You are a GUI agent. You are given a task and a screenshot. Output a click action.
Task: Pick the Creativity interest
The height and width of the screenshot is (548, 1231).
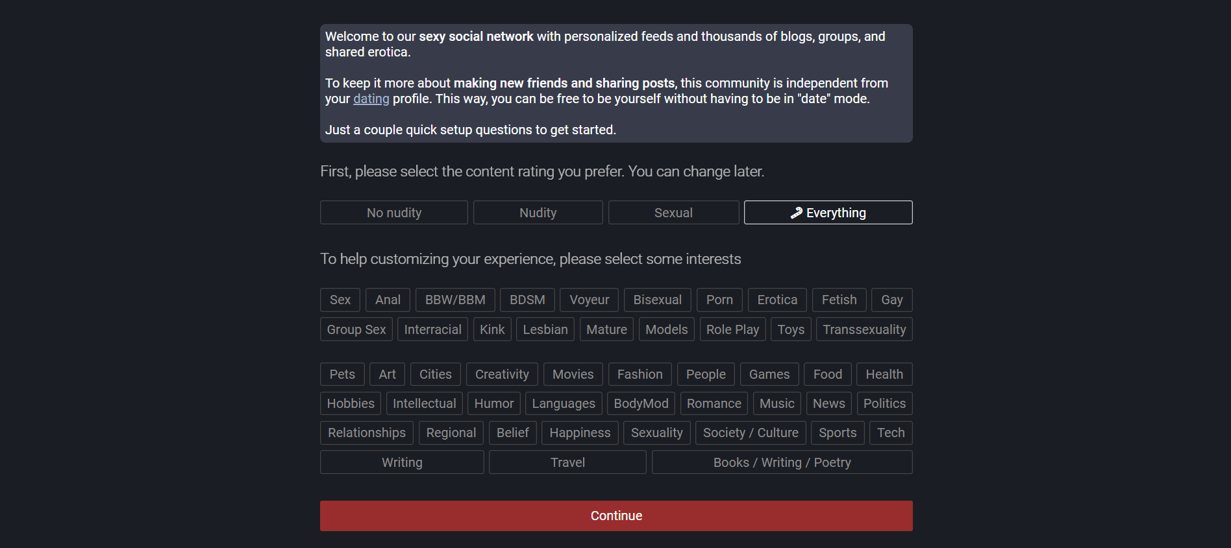pos(502,374)
